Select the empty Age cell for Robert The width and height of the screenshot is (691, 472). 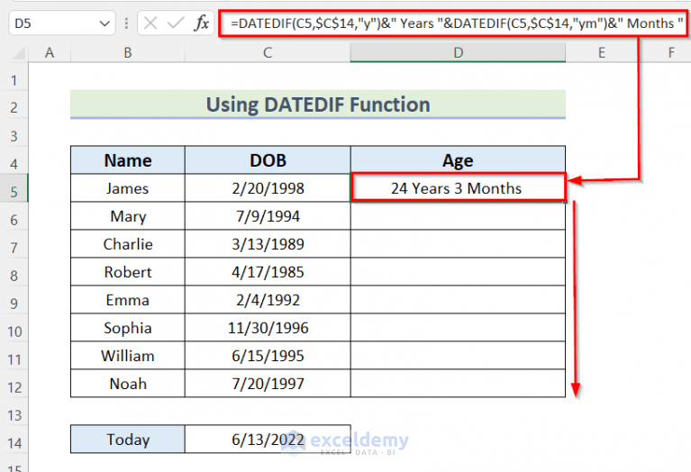458,272
